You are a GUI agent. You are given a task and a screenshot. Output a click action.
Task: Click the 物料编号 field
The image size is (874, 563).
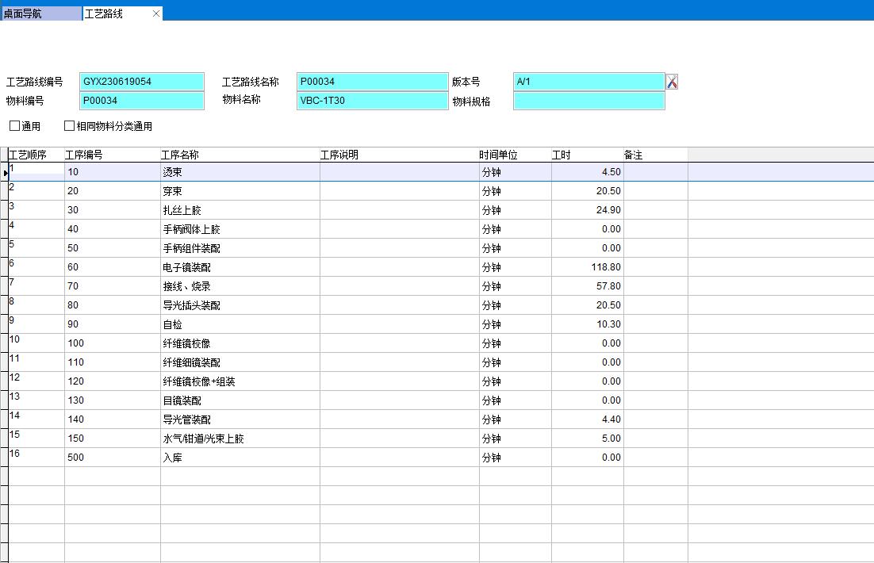click(142, 101)
